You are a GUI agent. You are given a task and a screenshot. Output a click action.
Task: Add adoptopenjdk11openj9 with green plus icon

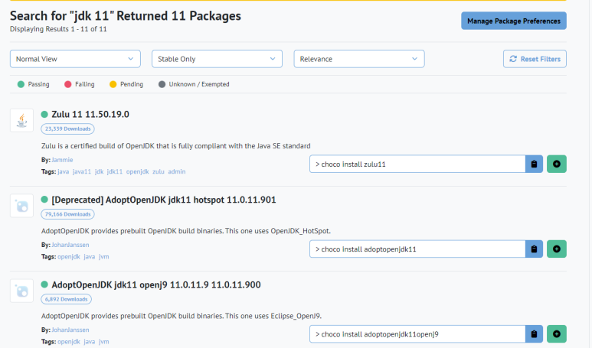click(x=557, y=334)
